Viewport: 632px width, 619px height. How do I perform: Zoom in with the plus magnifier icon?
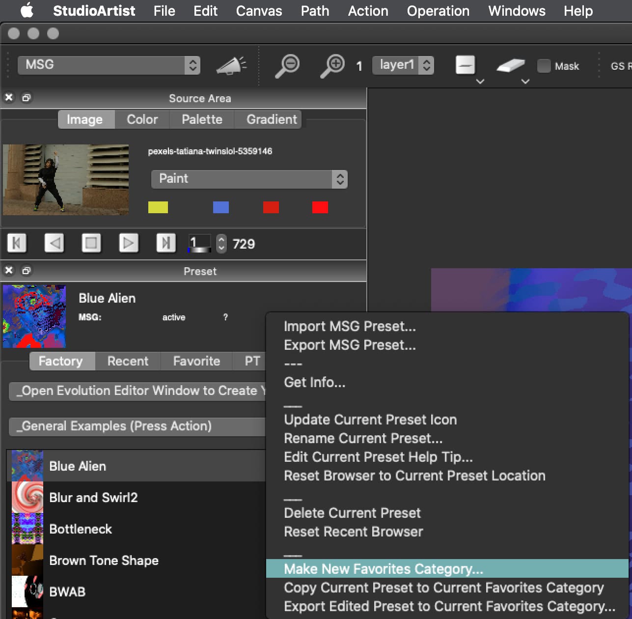pyautogui.click(x=332, y=66)
